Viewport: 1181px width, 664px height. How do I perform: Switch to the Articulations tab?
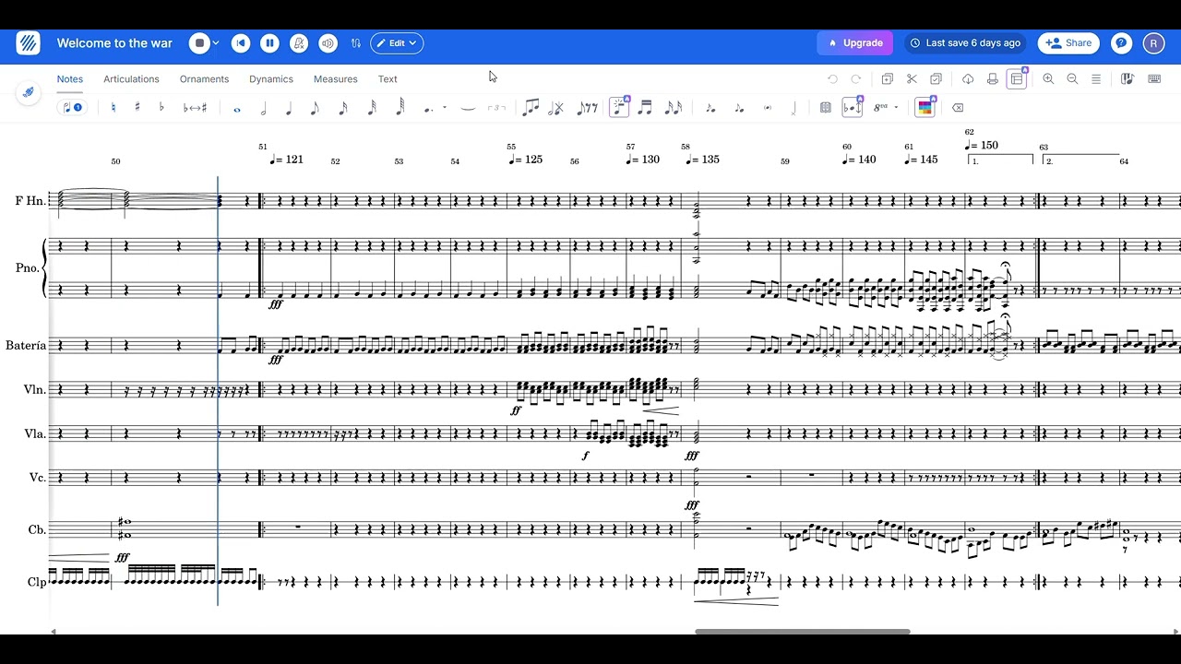click(x=131, y=79)
